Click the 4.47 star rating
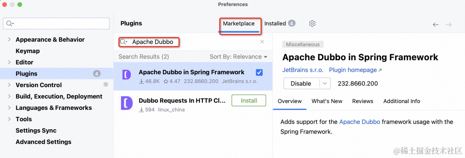This screenshot has height=158, width=465. point(172,81)
